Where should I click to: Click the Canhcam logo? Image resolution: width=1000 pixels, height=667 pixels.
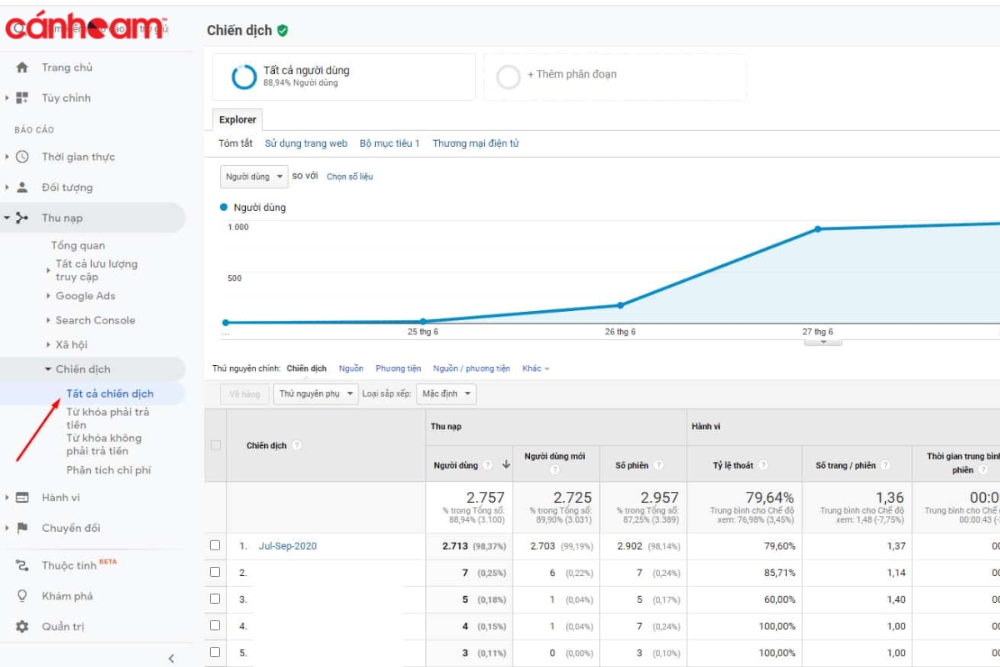coord(87,27)
